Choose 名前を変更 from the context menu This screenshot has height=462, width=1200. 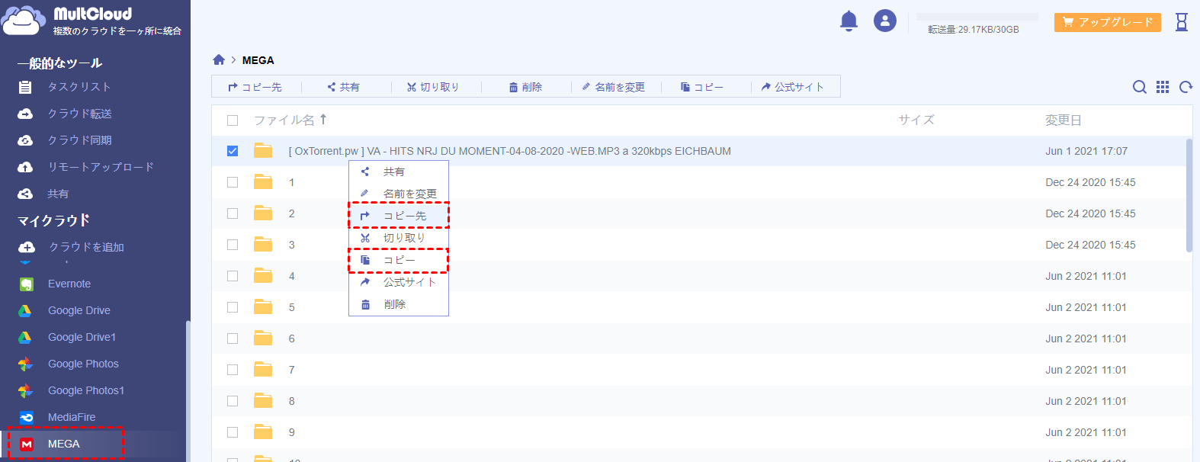pyautogui.click(x=399, y=194)
